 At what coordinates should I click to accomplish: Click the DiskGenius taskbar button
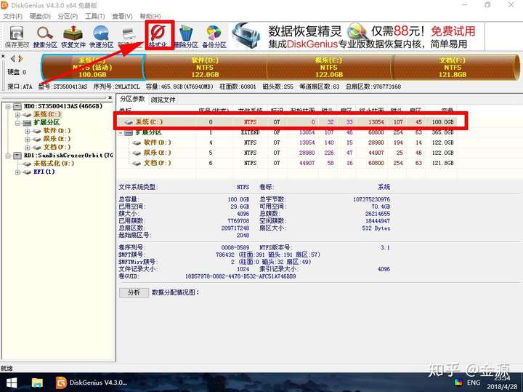pyautogui.click(x=92, y=383)
